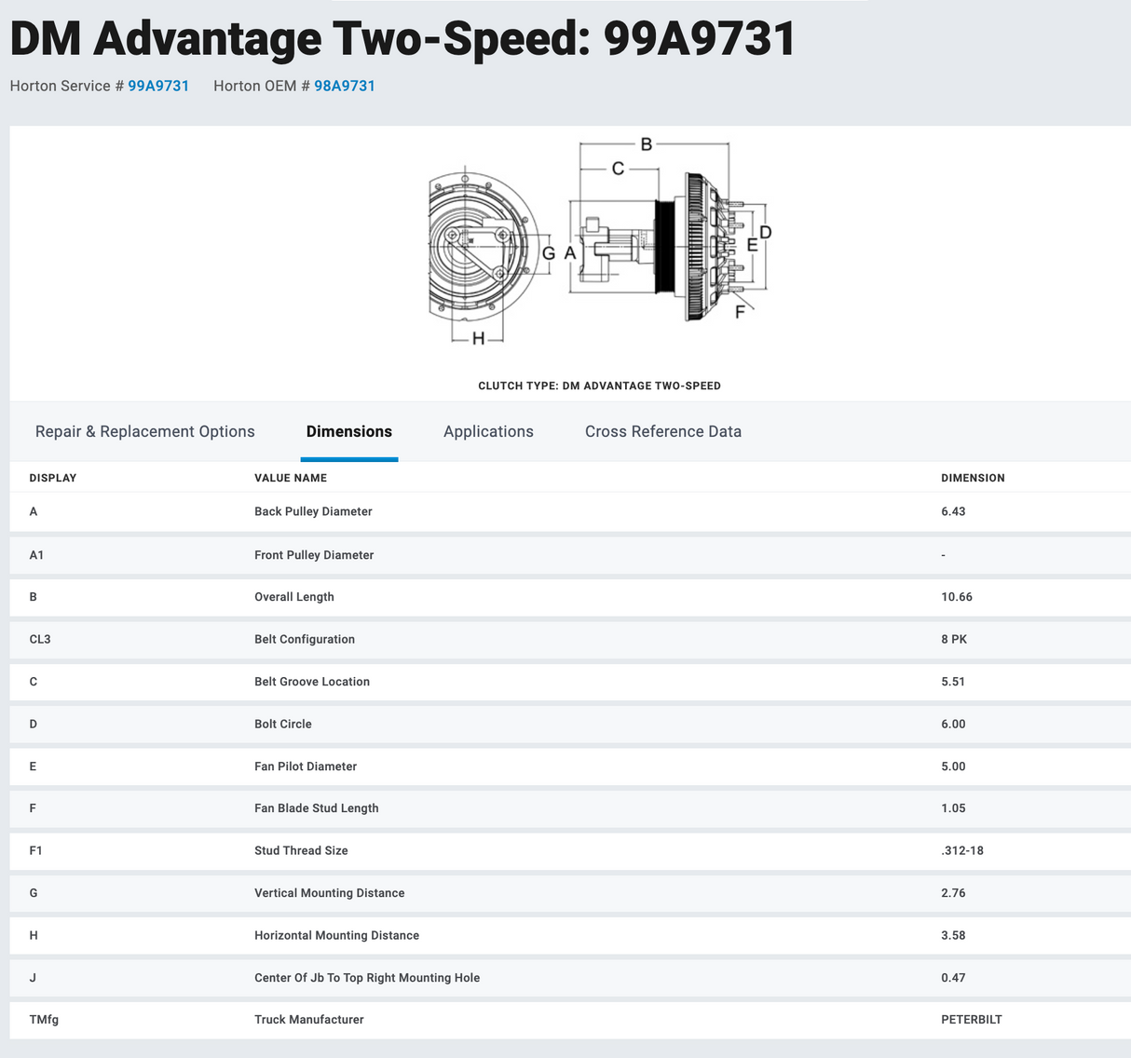The image size is (1131, 1058).
Task: Click the VALUE NAME column header
Action: tap(291, 478)
